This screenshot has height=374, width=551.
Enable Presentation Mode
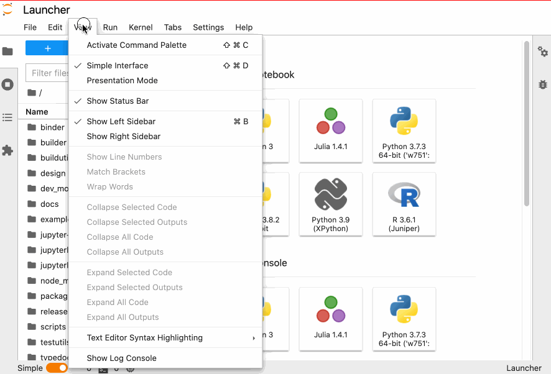pyautogui.click(x=165, y=81)
